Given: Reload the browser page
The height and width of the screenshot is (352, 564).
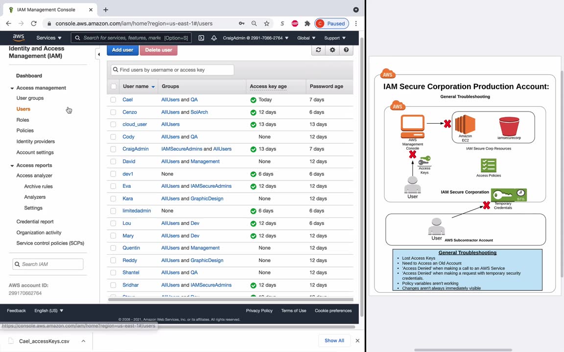Looking at the screenshot, I should click(x=34, y=23).
